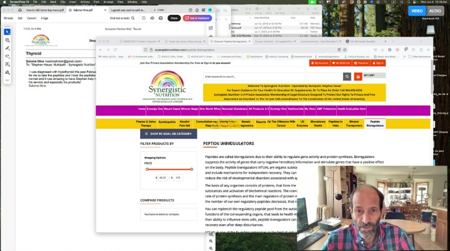Click the keyword search input field

[272, 77]
